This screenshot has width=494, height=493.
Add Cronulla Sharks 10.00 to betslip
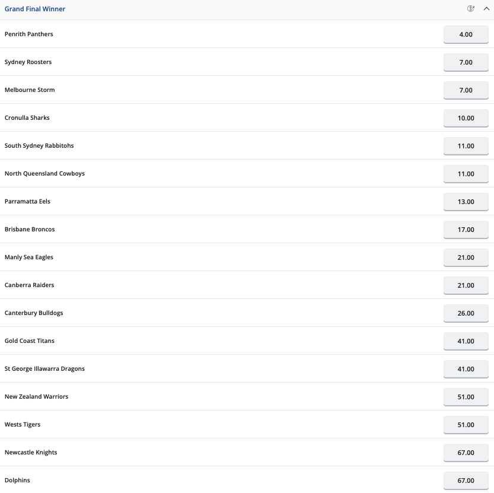(x=466, y=118)
